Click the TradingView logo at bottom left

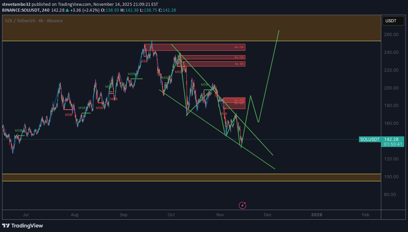[x=23, y=226]
